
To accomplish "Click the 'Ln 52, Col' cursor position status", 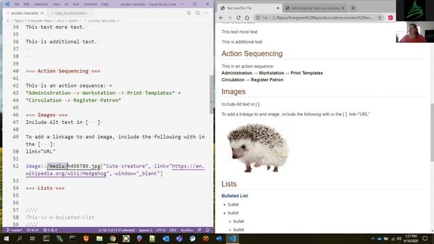I will pos(117,230).
